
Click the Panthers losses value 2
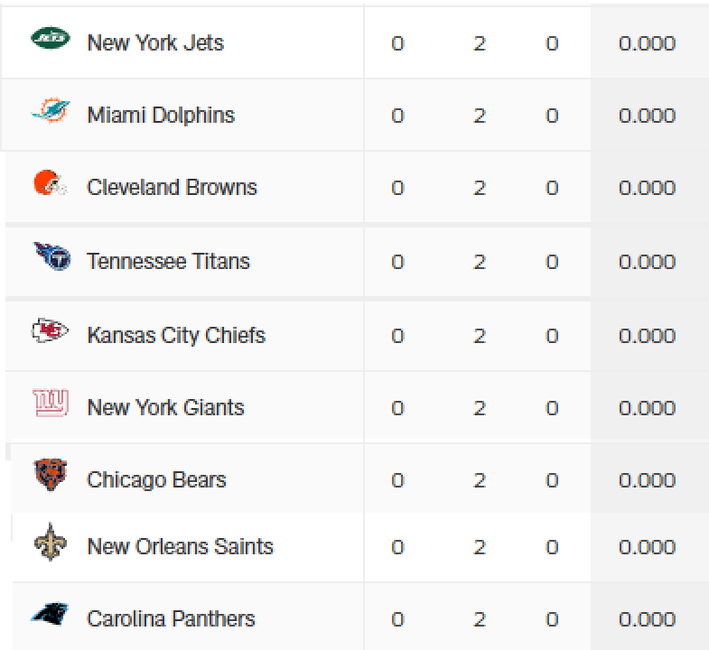[x=480, y=619]
